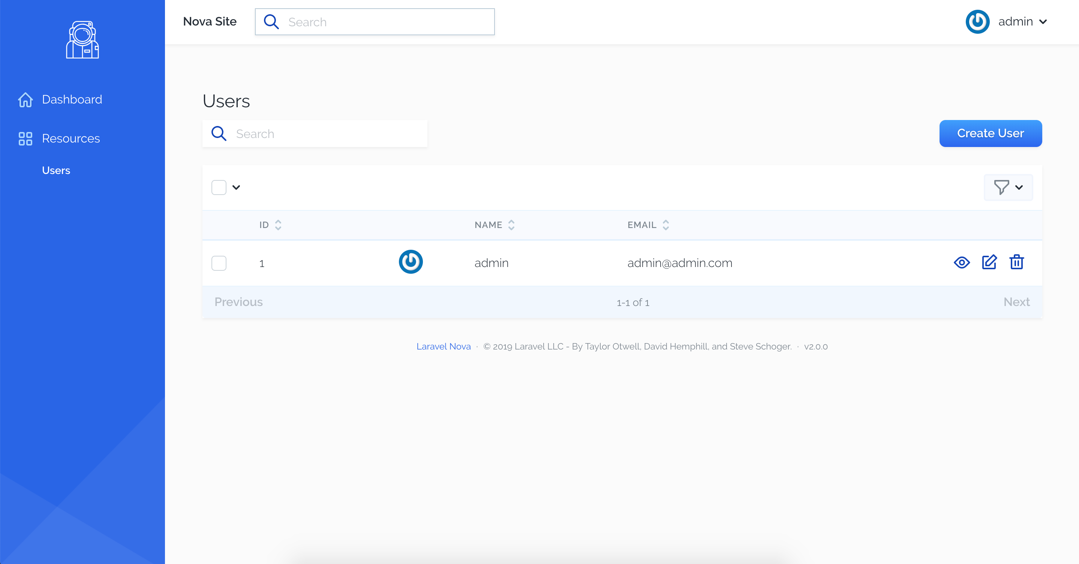Edit admin user with pencil icon
The image size is (1079, 564).
[x=989, y=263]
